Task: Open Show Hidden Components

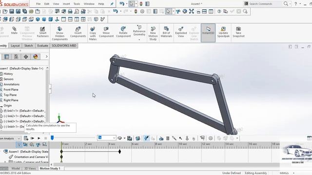Action: coord(59,34)
